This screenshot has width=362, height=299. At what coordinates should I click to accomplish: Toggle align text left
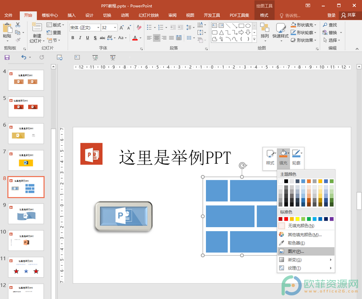point(149,38)
